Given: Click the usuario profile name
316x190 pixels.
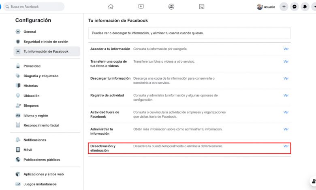Looking at the screenshot, I should (x=269, y=7).
